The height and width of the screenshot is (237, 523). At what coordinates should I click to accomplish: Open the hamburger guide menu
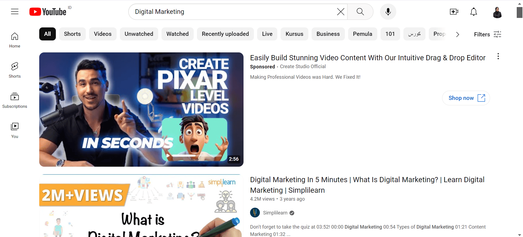click(15, 12)
